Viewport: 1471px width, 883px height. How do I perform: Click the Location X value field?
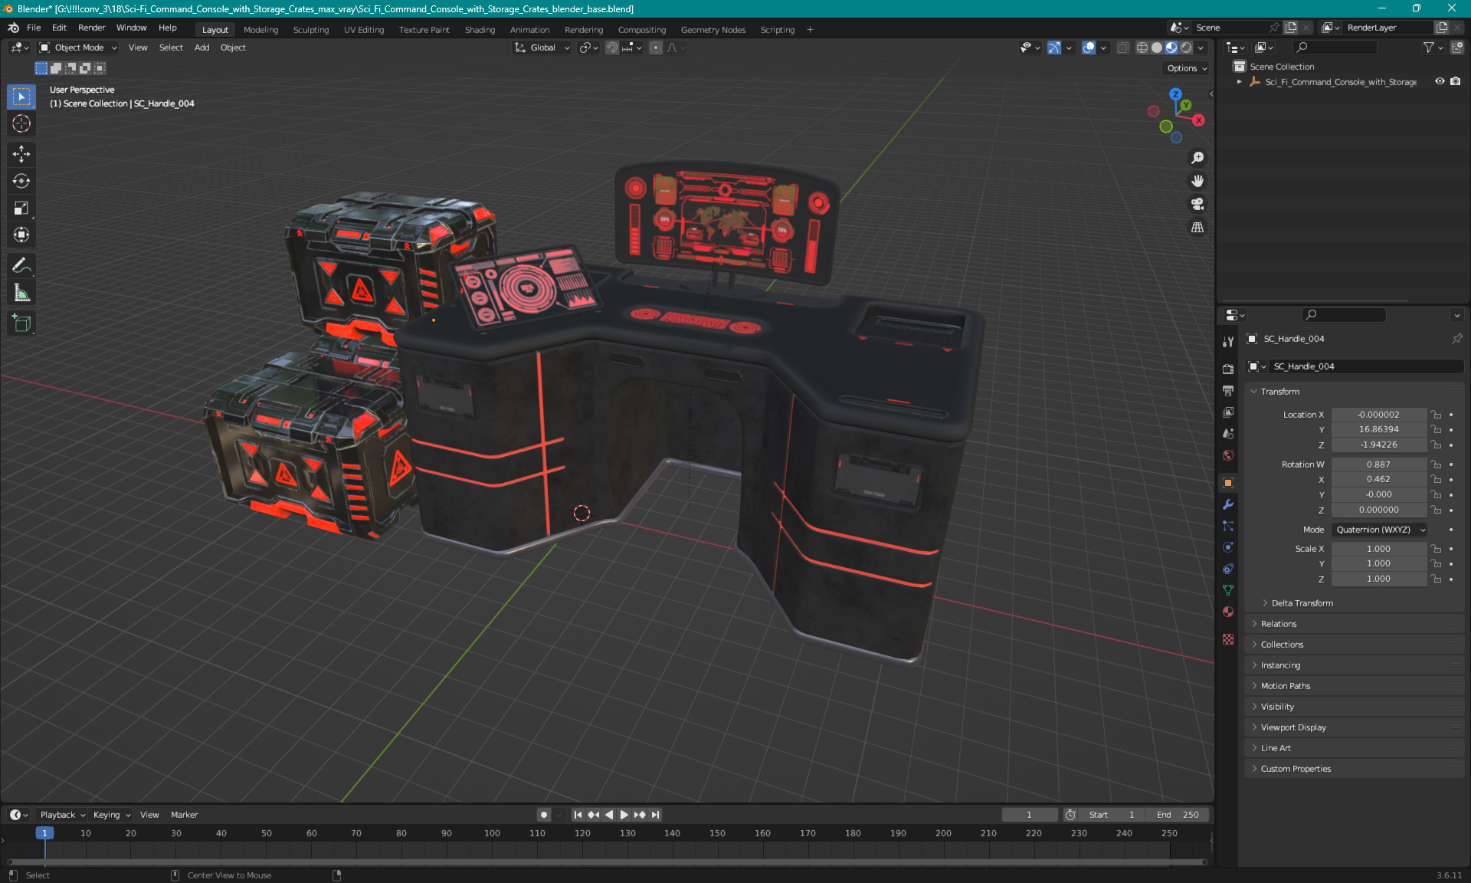click(x=1378, y=415)
